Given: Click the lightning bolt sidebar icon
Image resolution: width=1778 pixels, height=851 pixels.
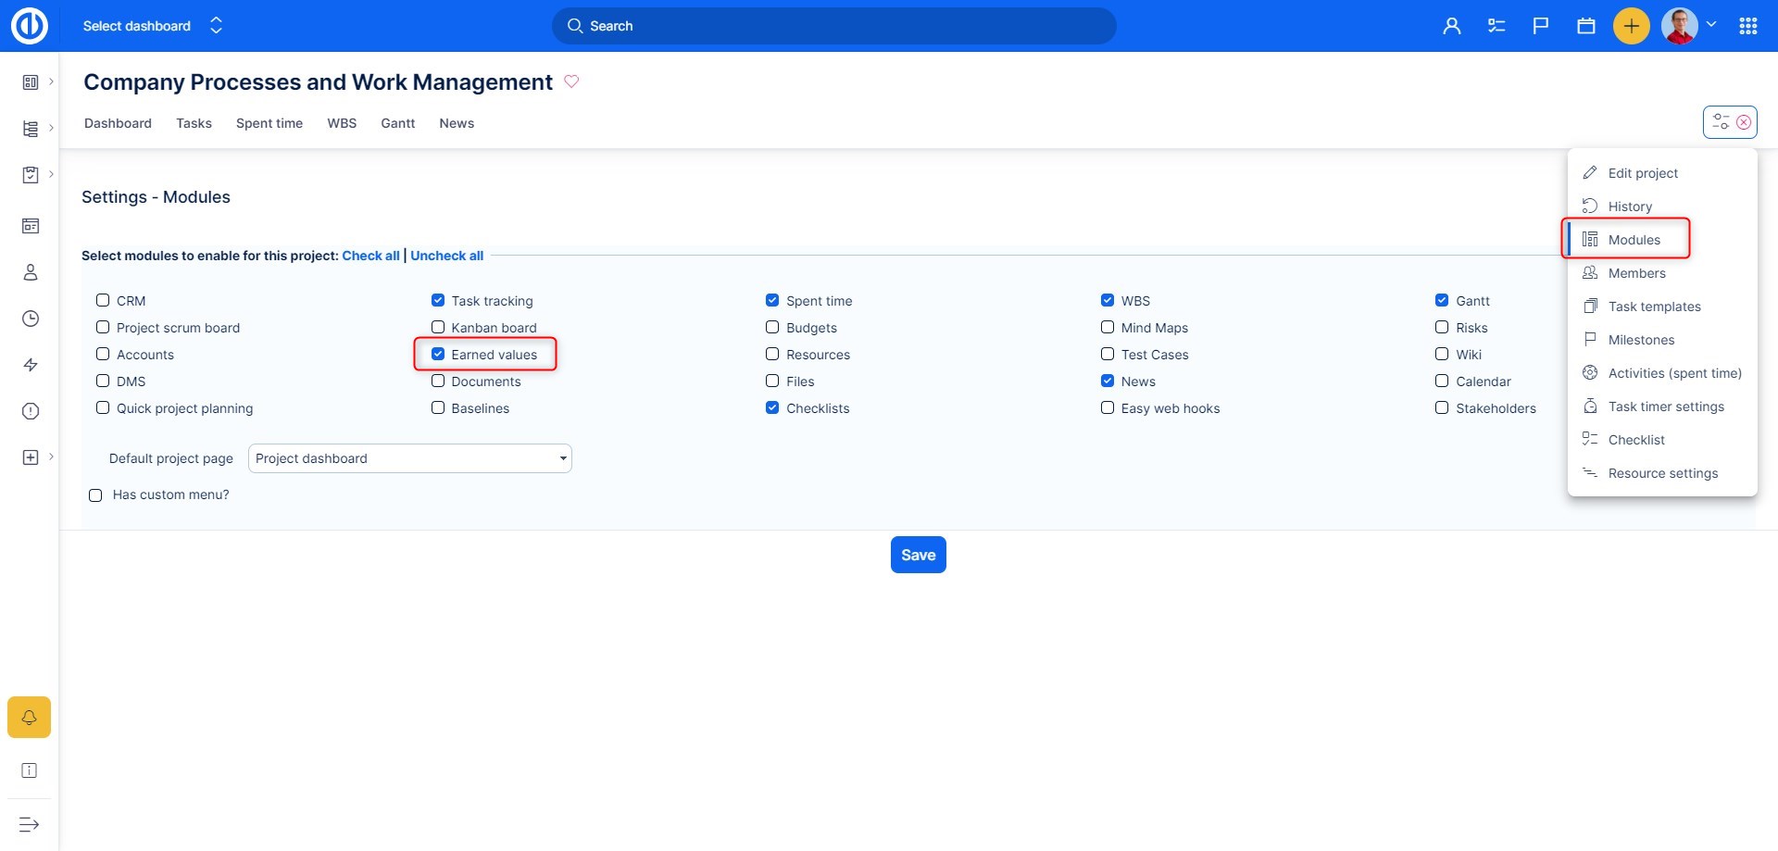Looking at the screenshot, I should pyautogui.click(x=31, y=365).
